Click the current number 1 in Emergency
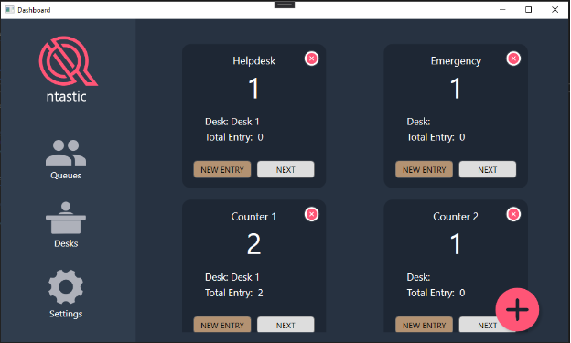571x343 pixels. click(x=456, y=89)
